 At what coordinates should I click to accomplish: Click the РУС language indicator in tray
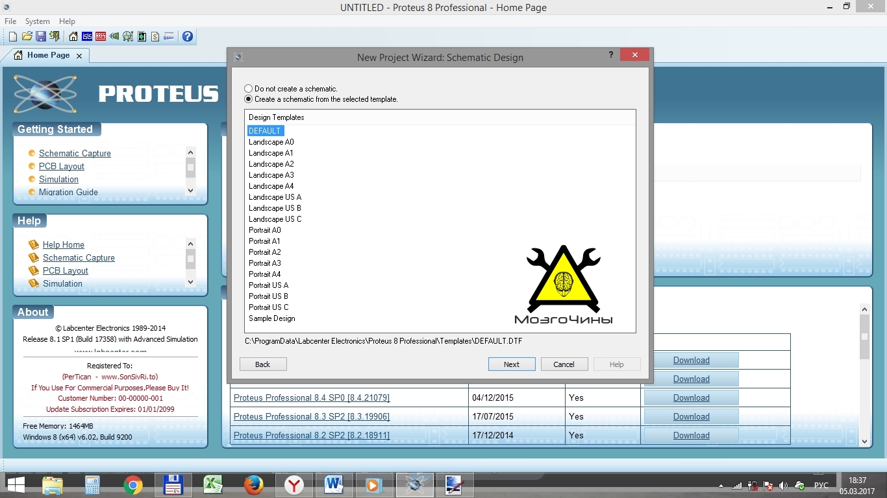821,486
